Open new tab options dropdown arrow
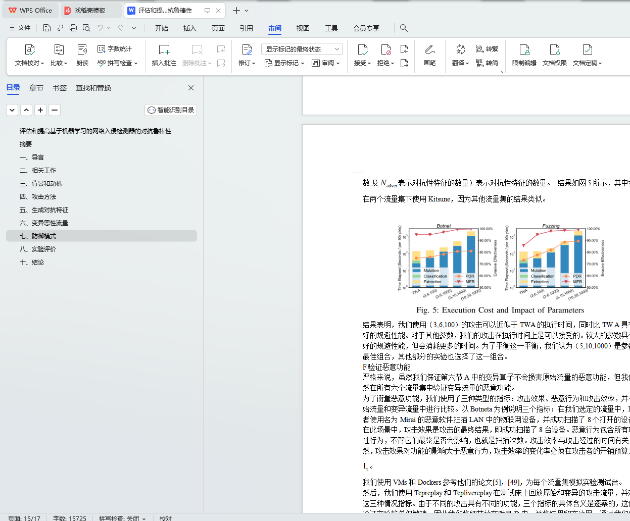 click(x=247, y=11)
